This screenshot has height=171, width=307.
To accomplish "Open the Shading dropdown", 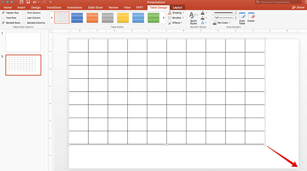I will 176,13.
